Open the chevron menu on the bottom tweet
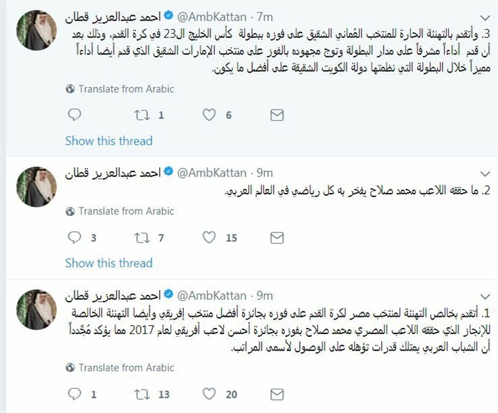498x413 pixels. point(485,297)
